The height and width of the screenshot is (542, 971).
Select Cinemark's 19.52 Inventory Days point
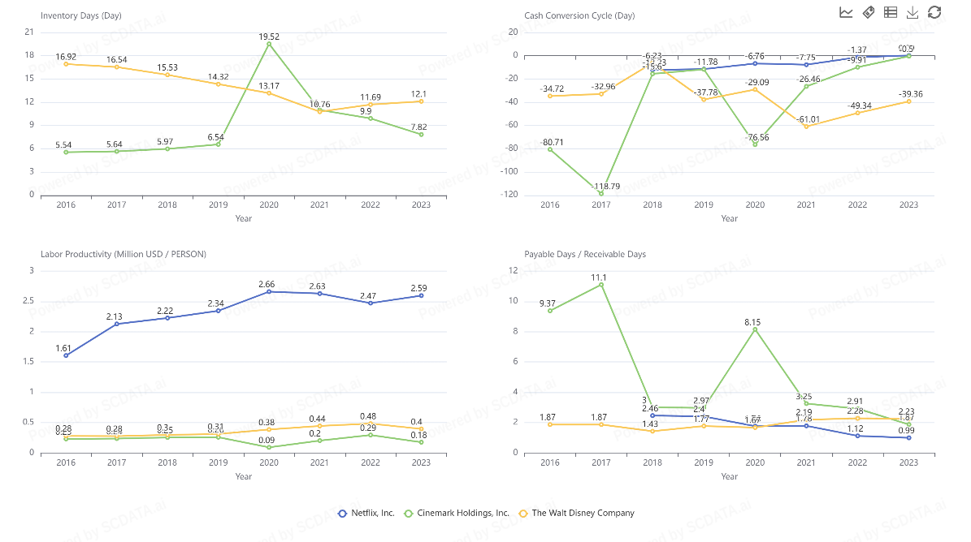coord(268,44)
